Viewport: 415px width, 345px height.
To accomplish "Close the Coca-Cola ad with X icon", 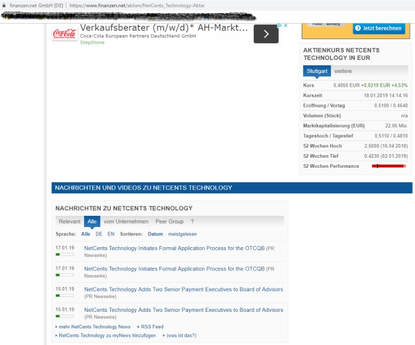I will point(286,25).
